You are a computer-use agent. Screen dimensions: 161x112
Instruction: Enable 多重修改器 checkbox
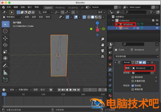tap(133, 81)
